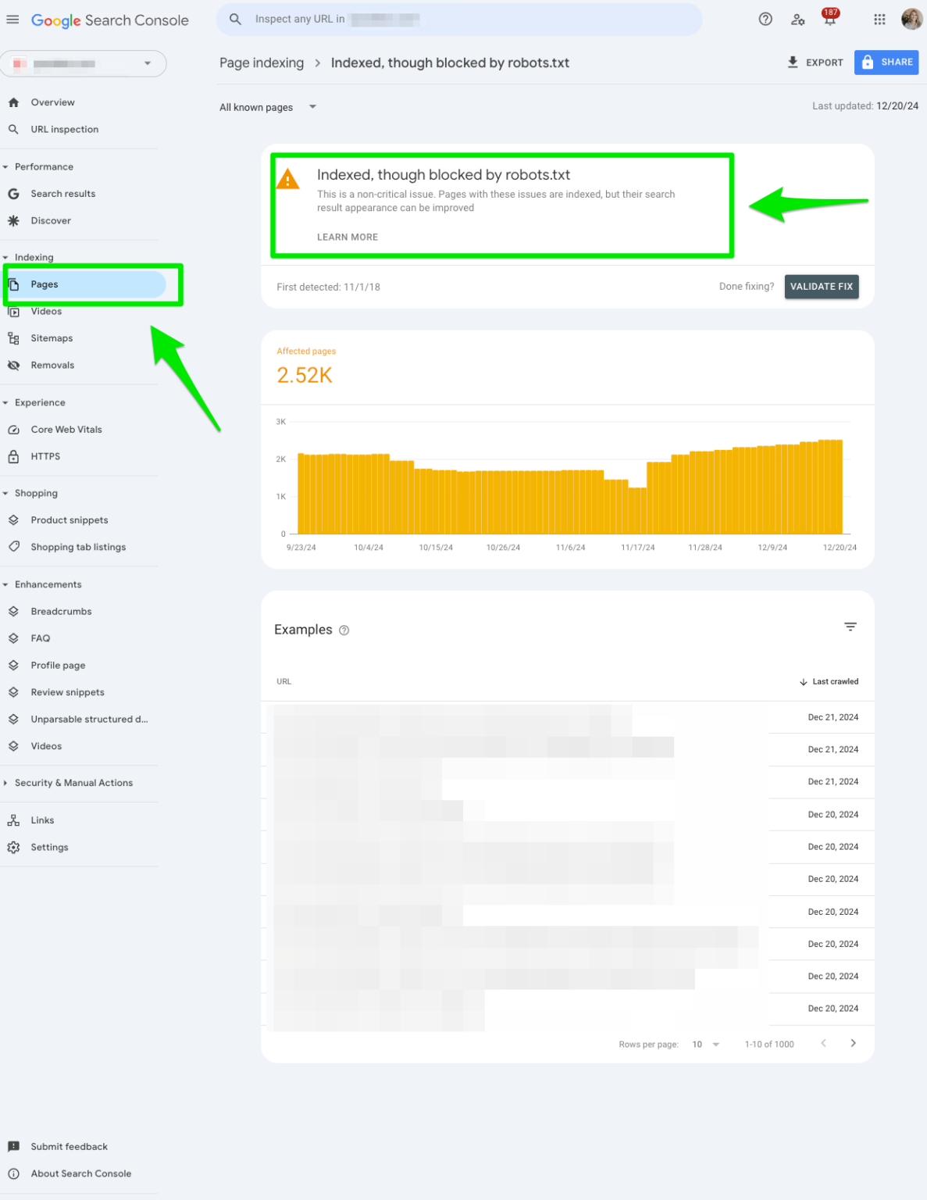Screen dimensions: 927x1200
Task: Expand the Security & Manual Actions section
Action: [75, 783]
